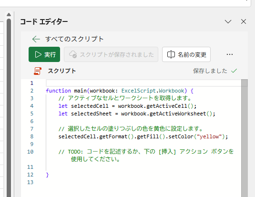Click the setColor("yellow") code line

(143, 136)
